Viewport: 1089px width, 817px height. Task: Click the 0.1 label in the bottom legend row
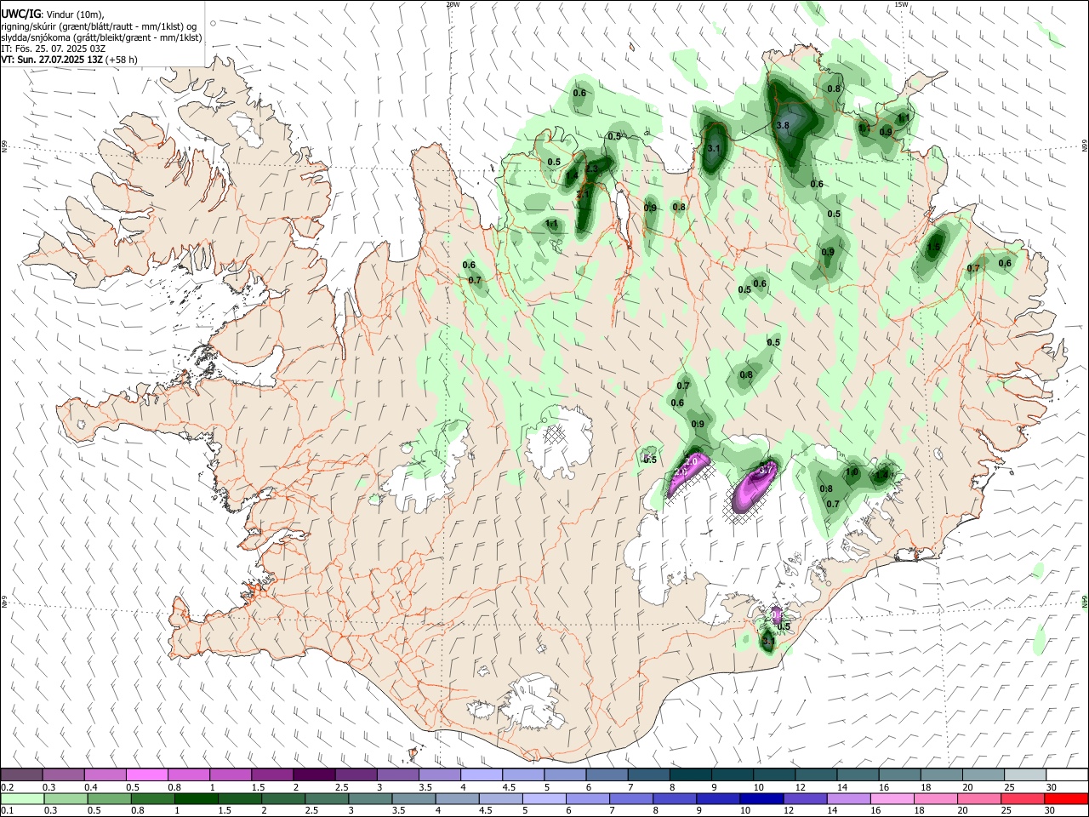click(x=8, y=810)
